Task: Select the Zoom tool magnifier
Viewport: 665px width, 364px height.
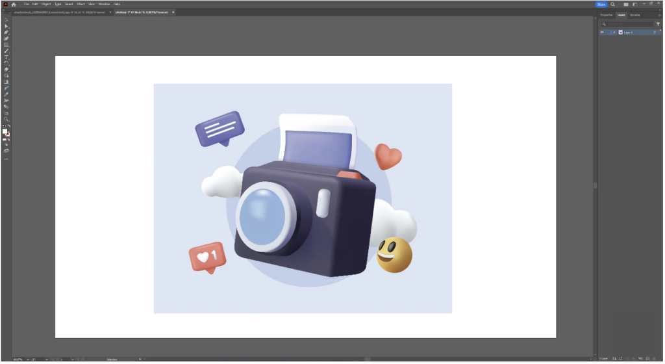Action: click(x=6, y=120)
